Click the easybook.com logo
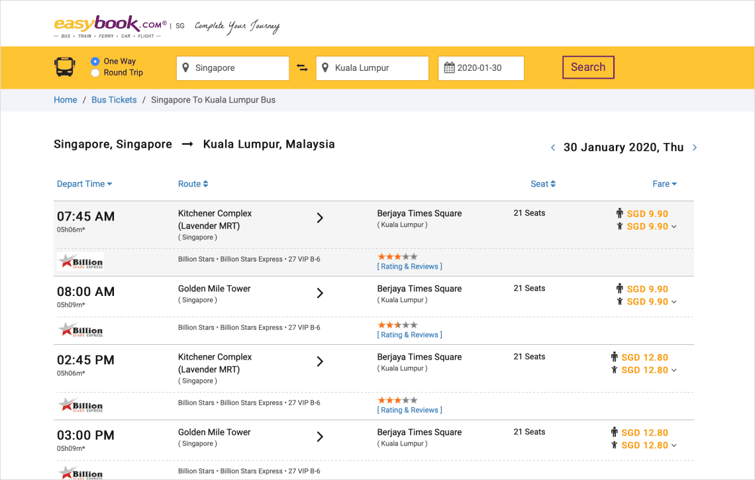 tap(110, 26)
